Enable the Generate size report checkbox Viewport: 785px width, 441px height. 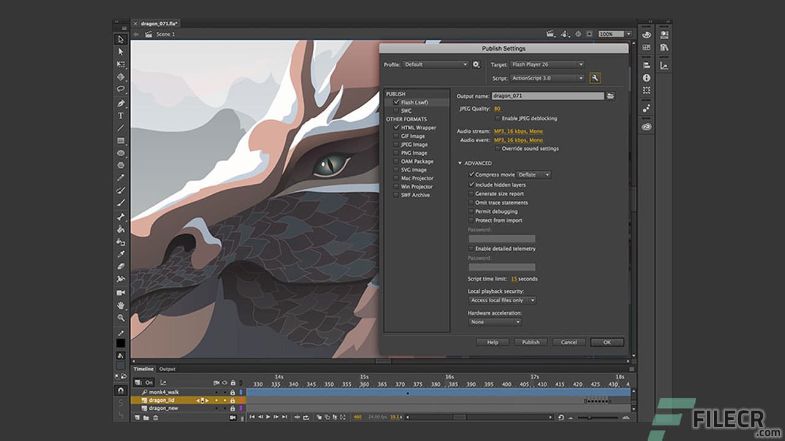pos(471,194)
